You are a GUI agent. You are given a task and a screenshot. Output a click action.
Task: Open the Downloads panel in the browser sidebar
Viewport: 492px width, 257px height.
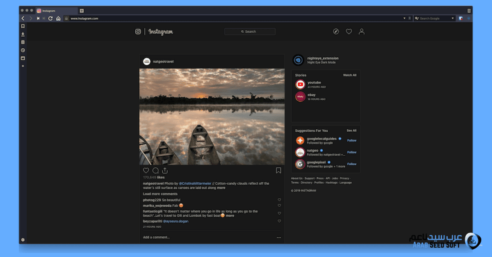pos(23,34)
